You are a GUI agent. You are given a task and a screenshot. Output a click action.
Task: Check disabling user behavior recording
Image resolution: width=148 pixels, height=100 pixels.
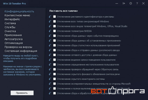[x=54, y=60]
